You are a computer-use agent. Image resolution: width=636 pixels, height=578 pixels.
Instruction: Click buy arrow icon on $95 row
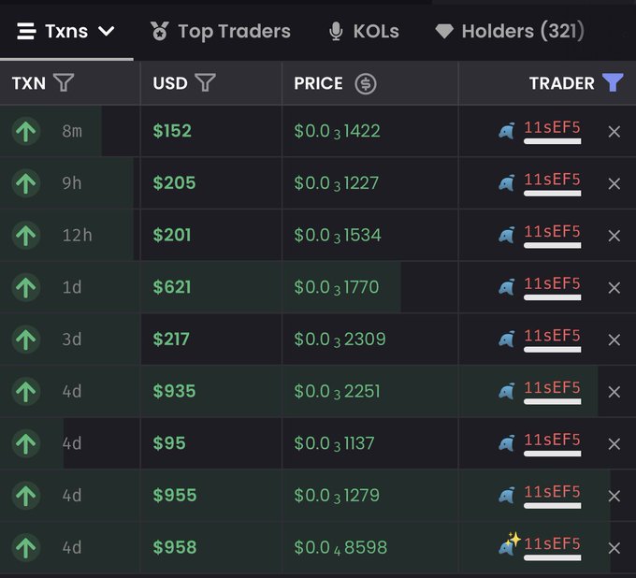coord(26,443)
